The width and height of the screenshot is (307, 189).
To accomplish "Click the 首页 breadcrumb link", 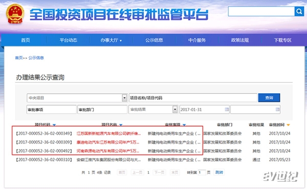I will (x=19, y=58).
